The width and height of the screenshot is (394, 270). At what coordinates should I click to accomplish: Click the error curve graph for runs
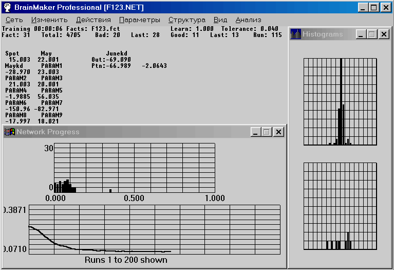click(x=154, y=229)
